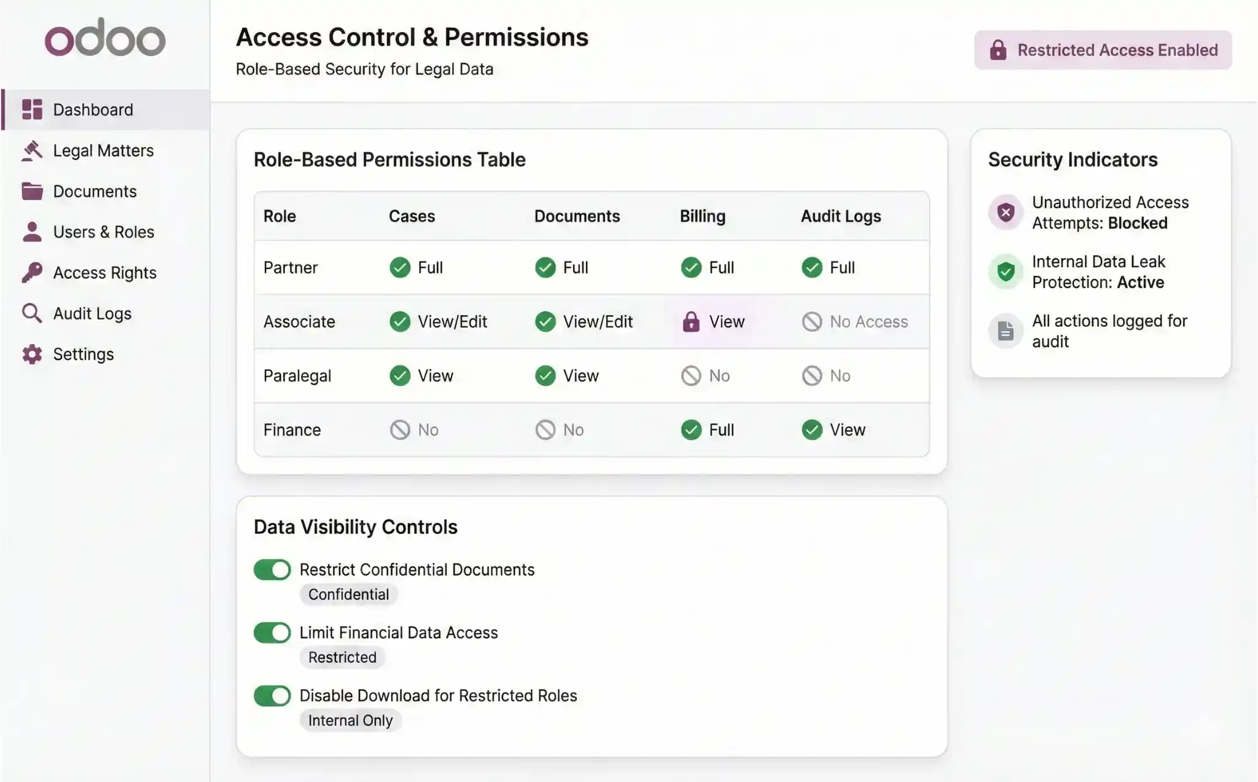Click the Internal Data Leak Protection shield icon
1258x782 pixels.
[x=1006, y=271]
